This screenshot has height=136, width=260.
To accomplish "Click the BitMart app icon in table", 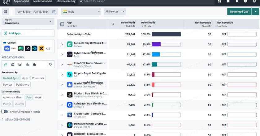I will pos(70,95).
